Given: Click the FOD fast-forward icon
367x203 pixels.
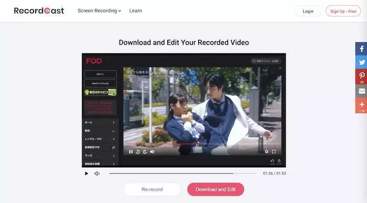Looking at the screenshot, I should click(x=145, y=152).
